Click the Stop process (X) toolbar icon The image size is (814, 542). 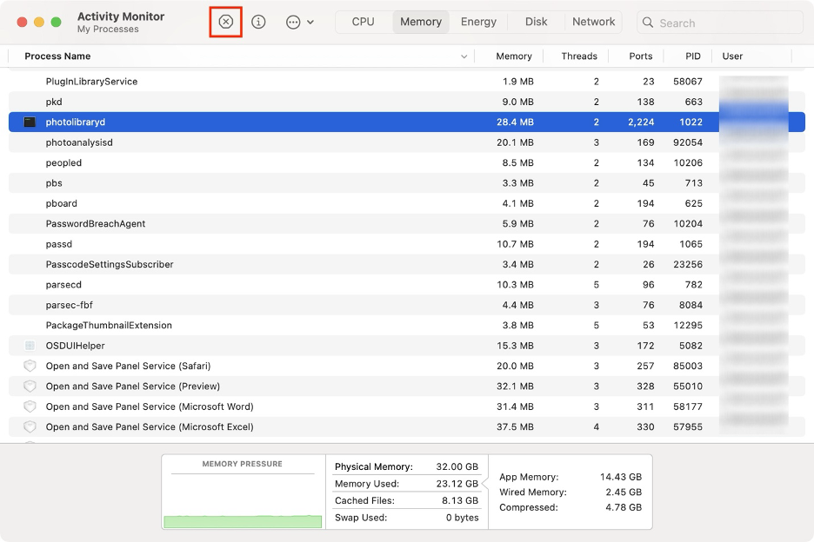226,22
